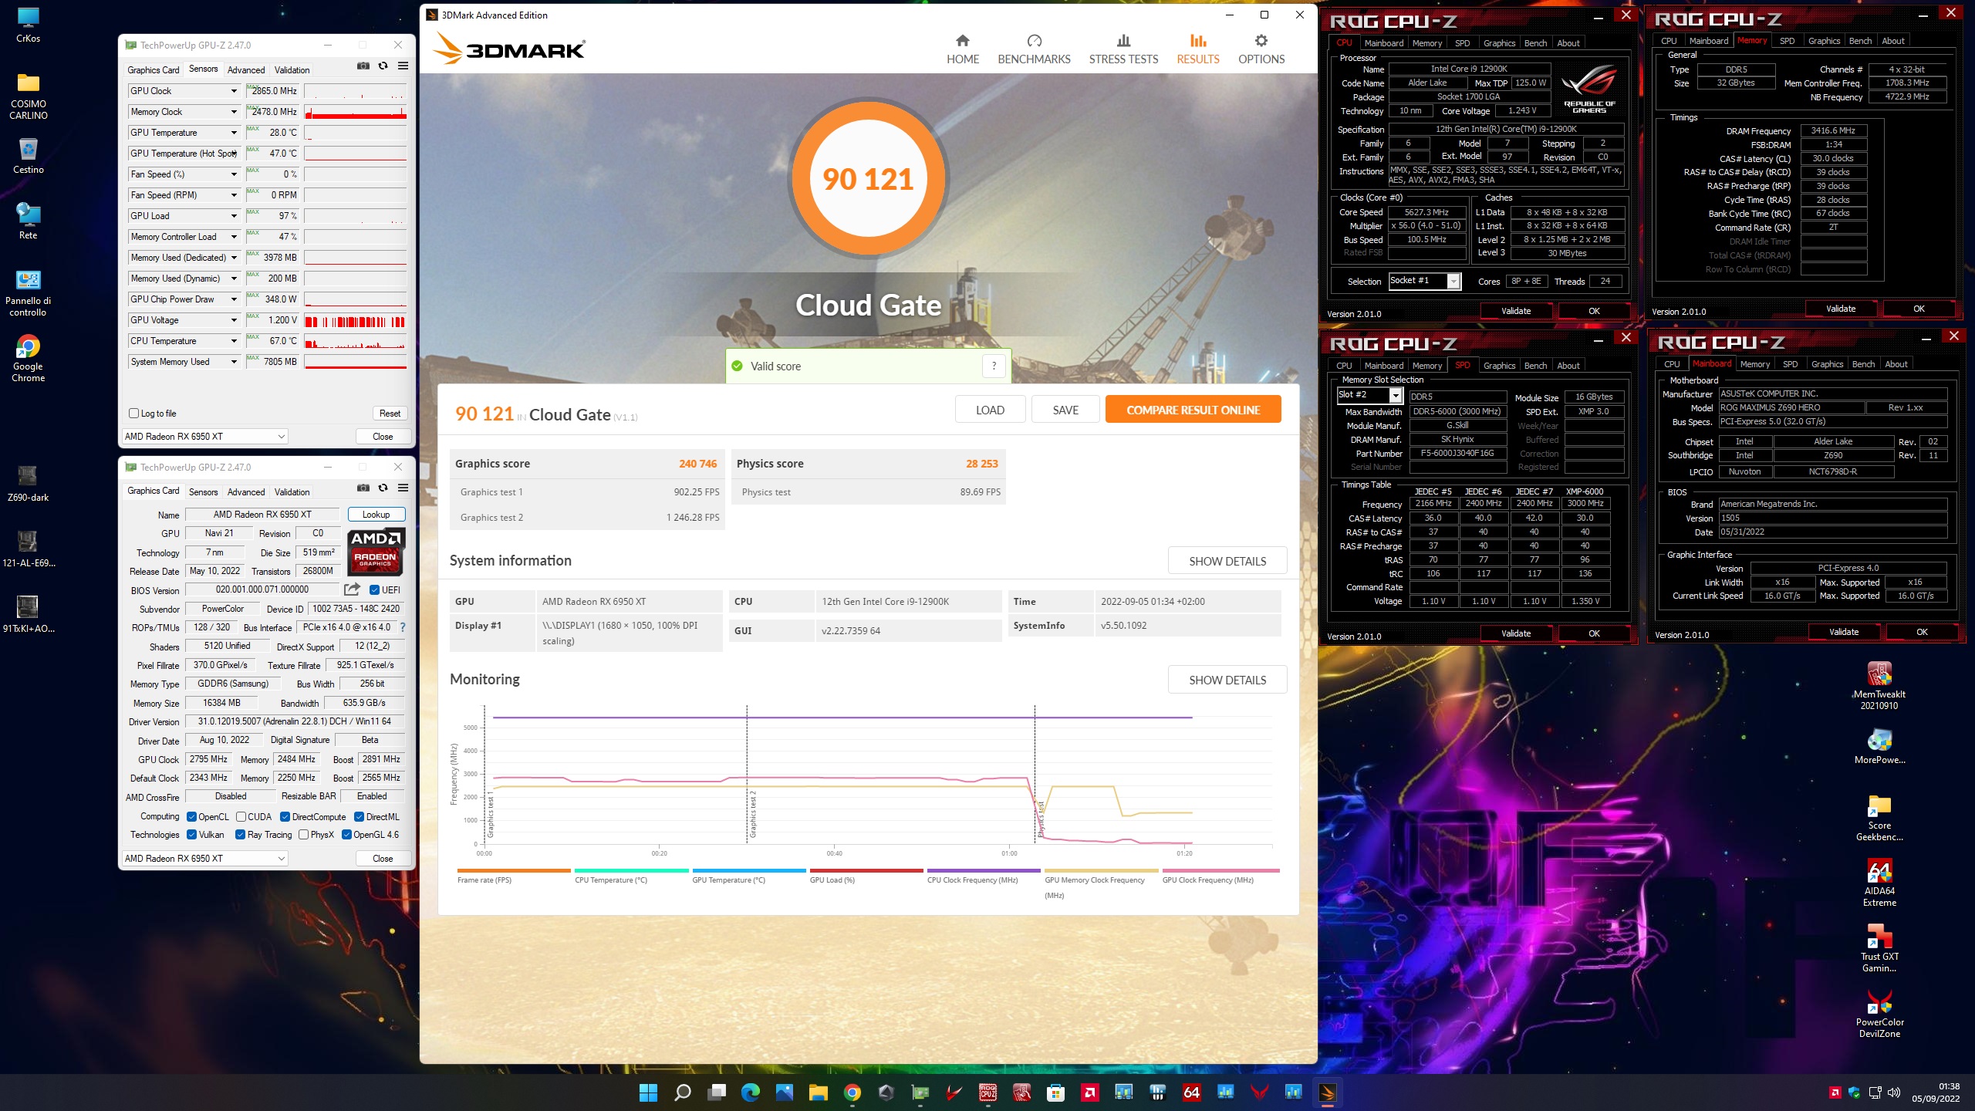This screenshot has height=1111, width=1975.
Task: Toggle DirectCompute checkbox
Action: 285,816
